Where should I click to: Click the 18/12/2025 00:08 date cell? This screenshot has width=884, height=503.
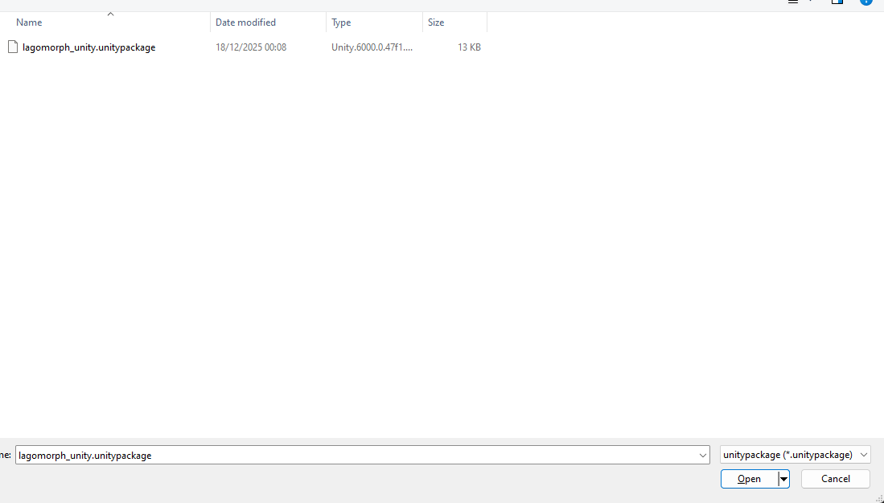(251, 47)
